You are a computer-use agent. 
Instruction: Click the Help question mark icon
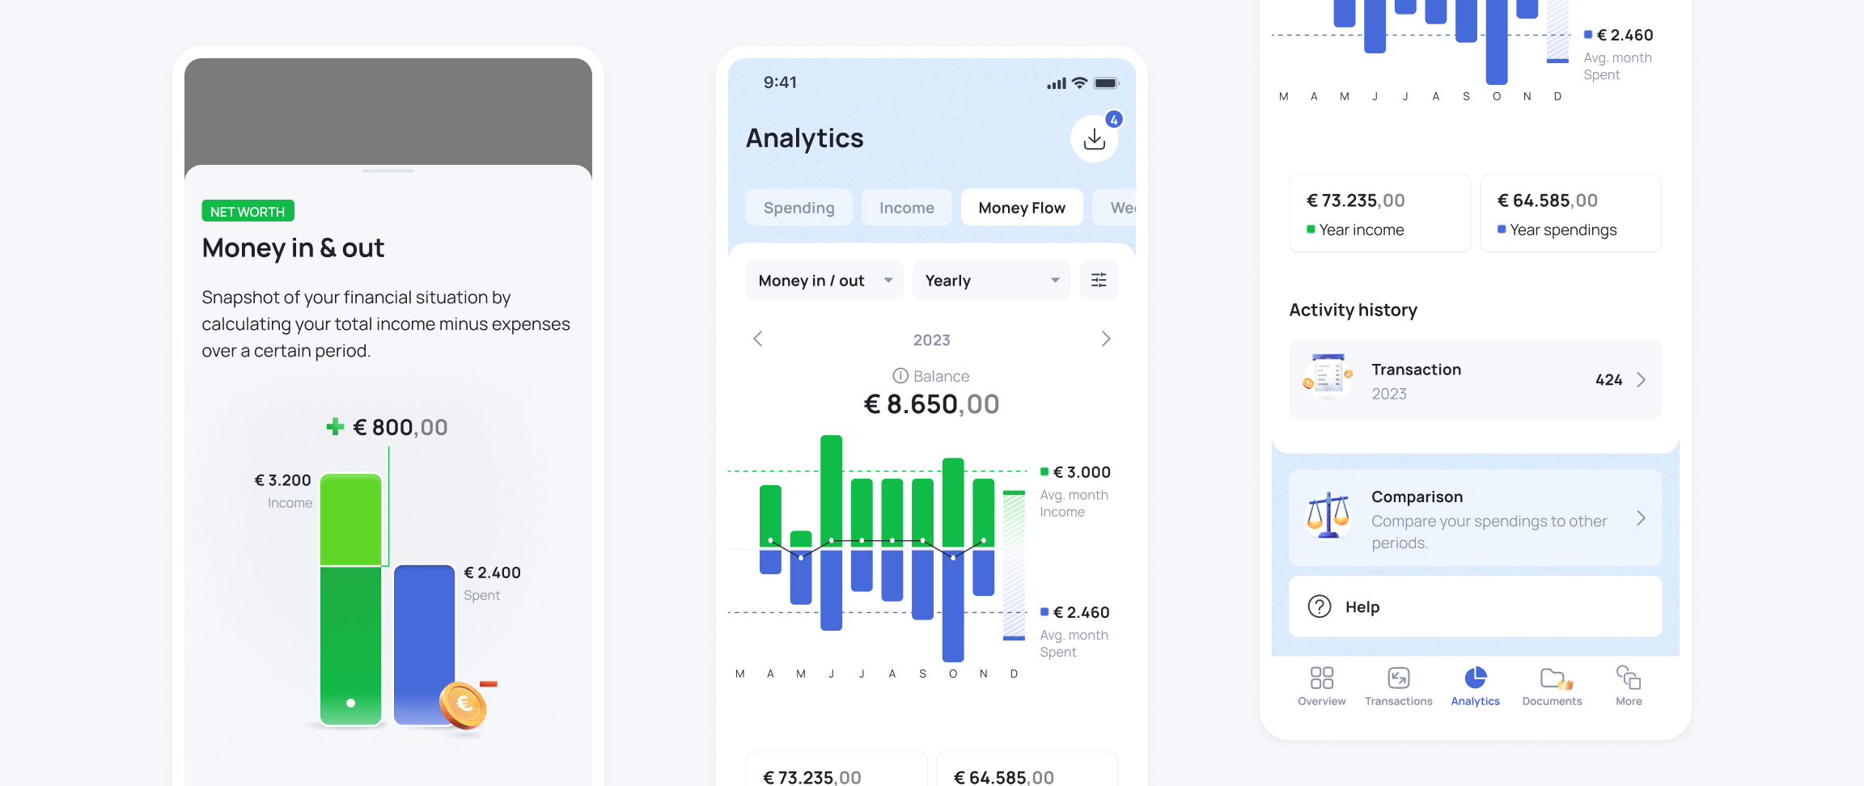click(x=1320, y=606)
